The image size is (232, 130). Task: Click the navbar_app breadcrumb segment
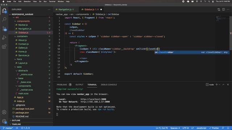(62, 14)
